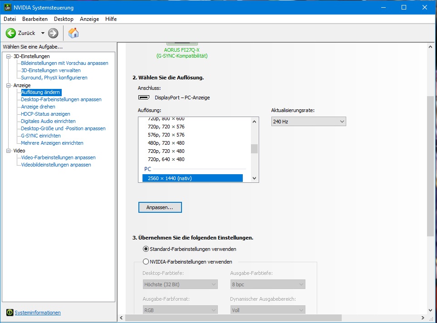Screen dimensions: 437x323
Task: Select resolution 480p, 720 × 480
Action: [x=166, y=143]
